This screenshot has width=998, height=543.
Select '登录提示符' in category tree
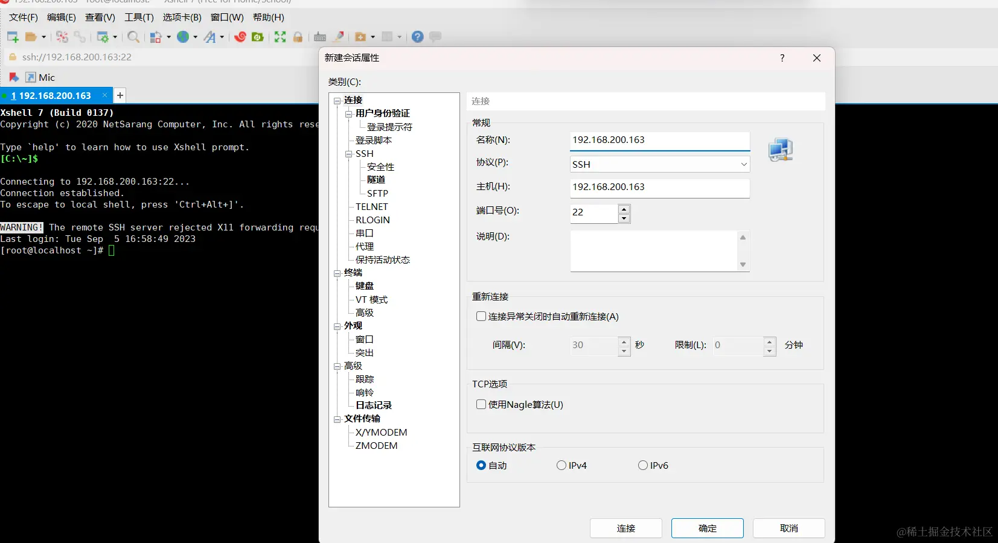click(x=389, y=127)
